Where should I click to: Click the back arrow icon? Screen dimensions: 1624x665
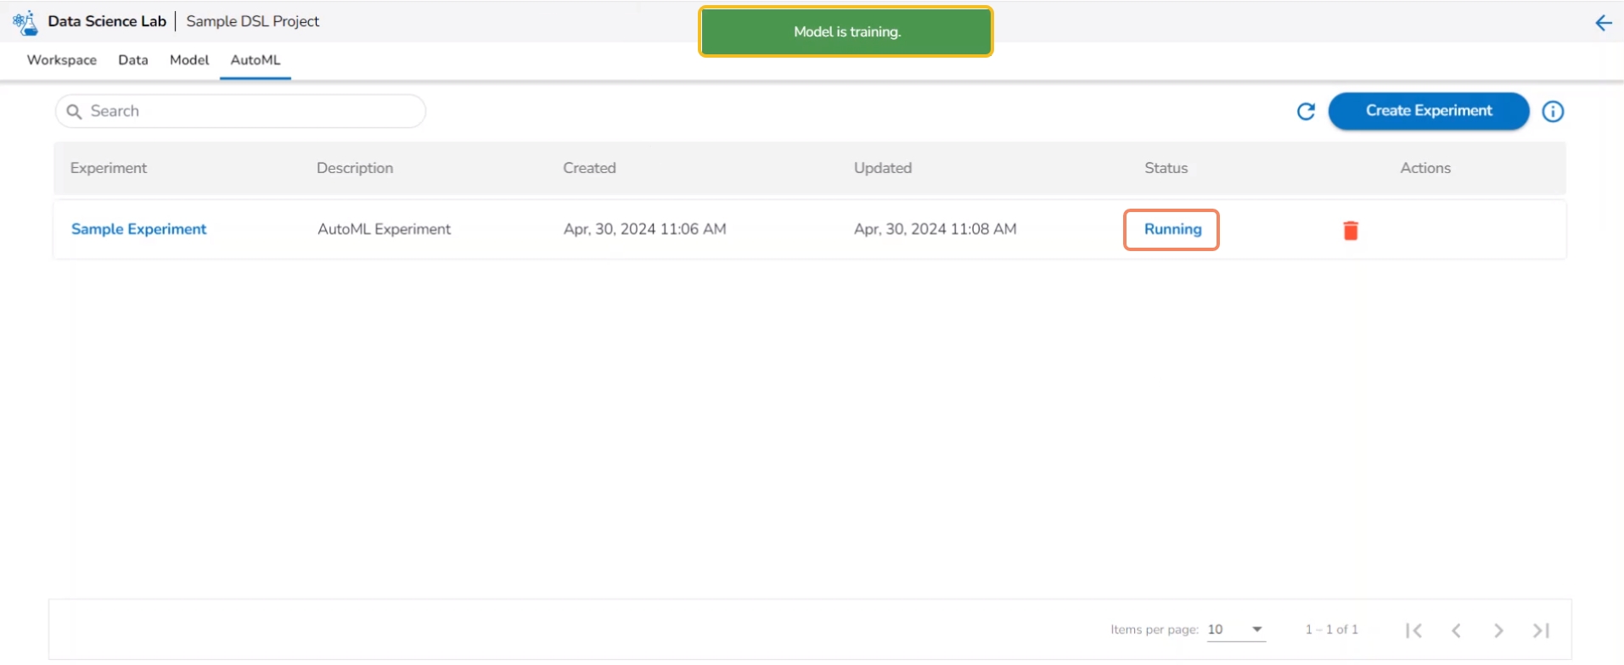click(x=1603, y=23)
